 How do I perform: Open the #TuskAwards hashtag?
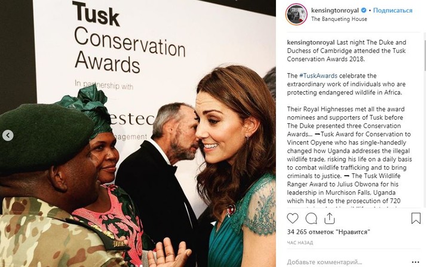(x=318, y=76)
